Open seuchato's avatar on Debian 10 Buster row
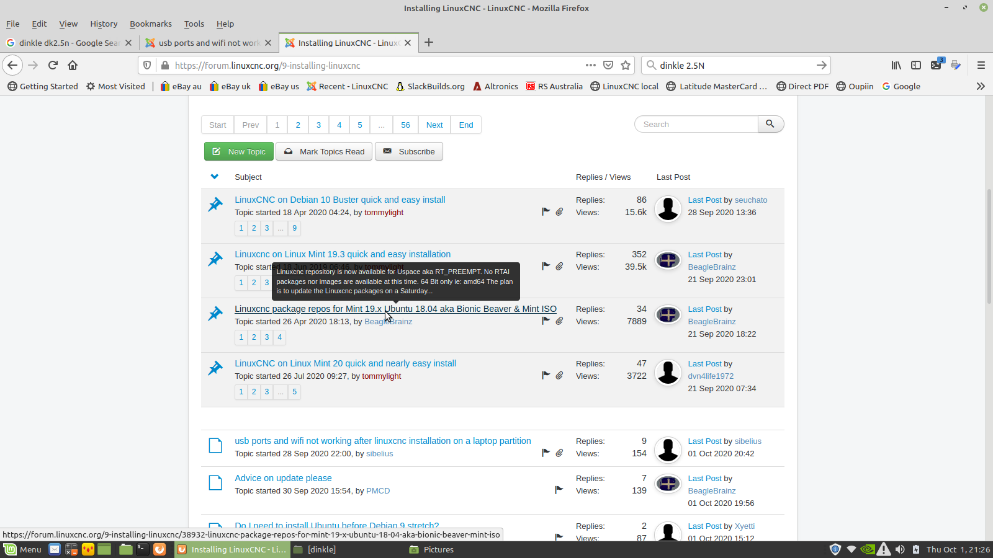The width and height of the screenshot is (993, 558). [x=668, y=208]
